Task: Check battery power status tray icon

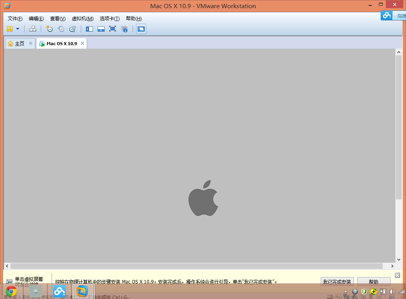Action: click(383, 292)
